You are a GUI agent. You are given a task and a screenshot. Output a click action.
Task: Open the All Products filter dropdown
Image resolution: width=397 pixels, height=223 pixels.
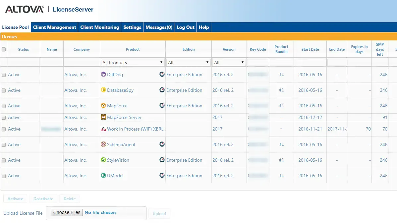[133, 62]
